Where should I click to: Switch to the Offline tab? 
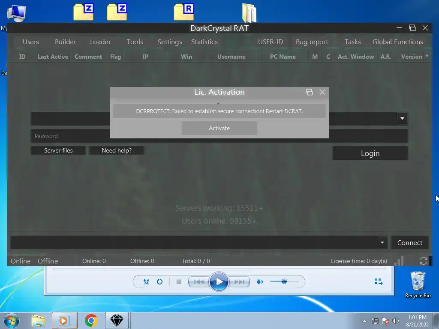click(48, 261)
